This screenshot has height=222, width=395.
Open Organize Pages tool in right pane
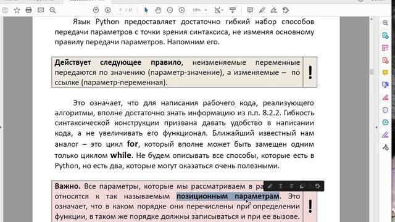[x=385, y=48]
